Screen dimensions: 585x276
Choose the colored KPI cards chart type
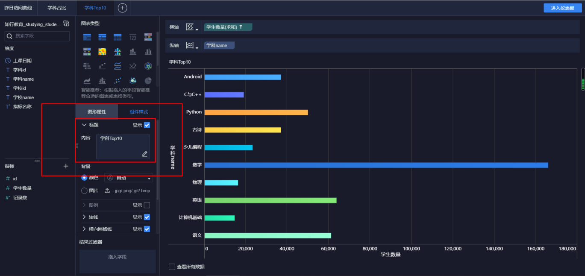148,37
